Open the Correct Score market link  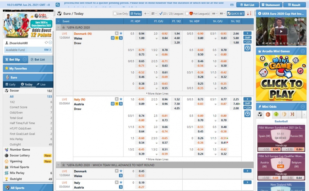tap(19, 107)
